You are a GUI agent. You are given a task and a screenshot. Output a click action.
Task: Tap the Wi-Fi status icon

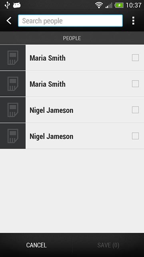click(99, 5)
